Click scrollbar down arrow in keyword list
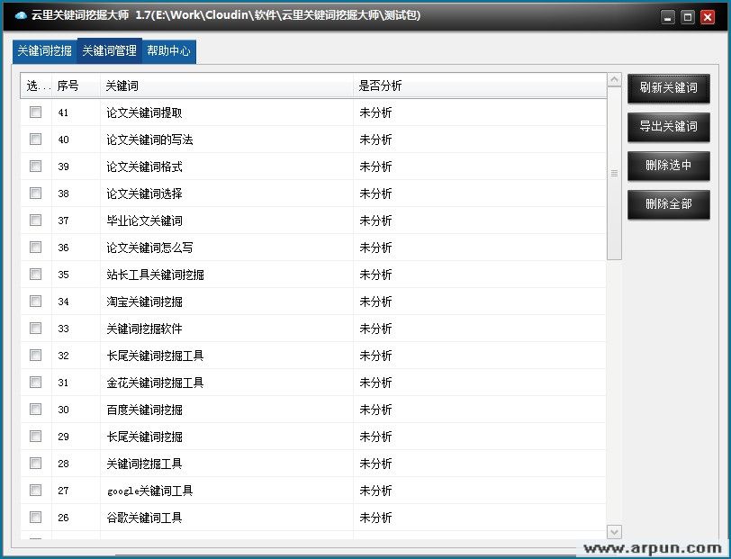This screenshot has height=559, width=731. click(614, 532)
